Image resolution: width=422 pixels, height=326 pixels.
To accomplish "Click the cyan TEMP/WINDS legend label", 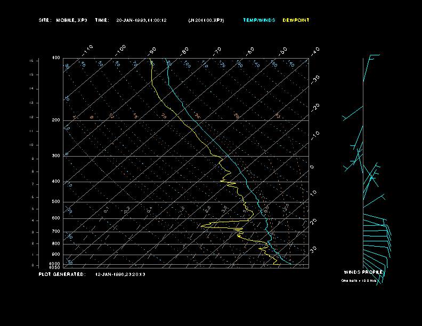I will tap(259, 20).
